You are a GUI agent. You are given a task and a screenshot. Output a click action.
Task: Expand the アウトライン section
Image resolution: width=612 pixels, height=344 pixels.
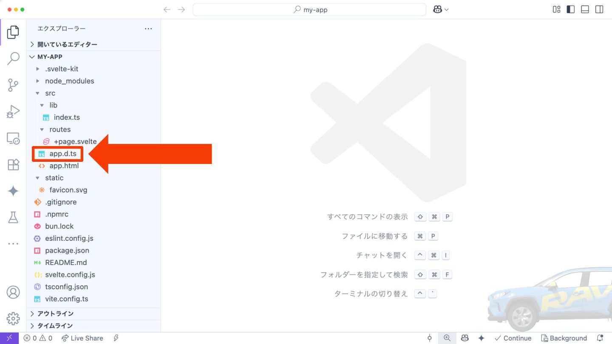tap(93, 313)
